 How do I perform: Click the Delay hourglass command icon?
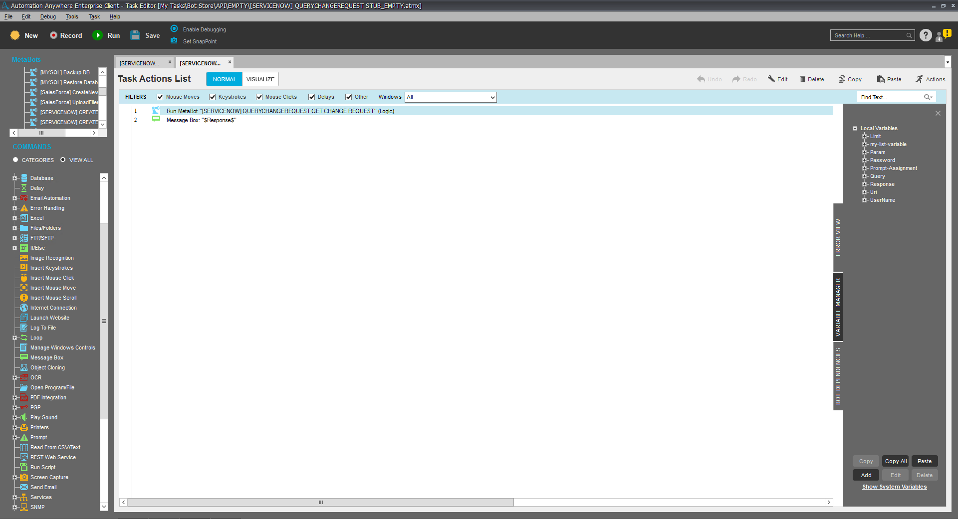[24, 188]
